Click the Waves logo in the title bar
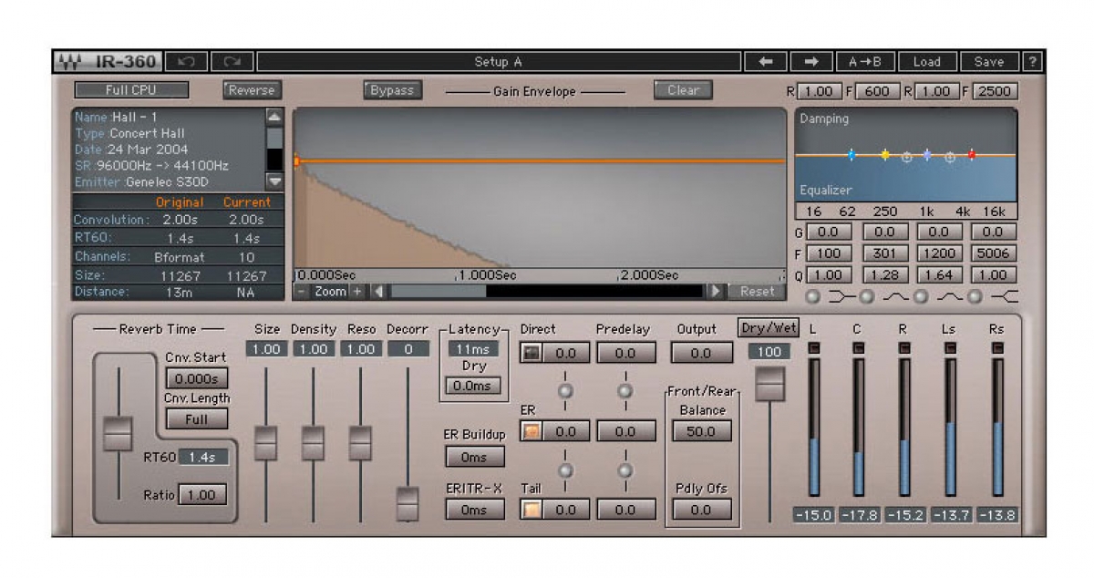Screen dimensions: 1094x578 pyautogui.click(x=69, y=62)
